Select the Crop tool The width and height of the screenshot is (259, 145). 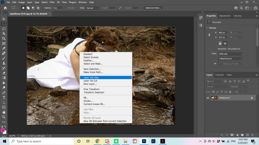coord(4,39)
